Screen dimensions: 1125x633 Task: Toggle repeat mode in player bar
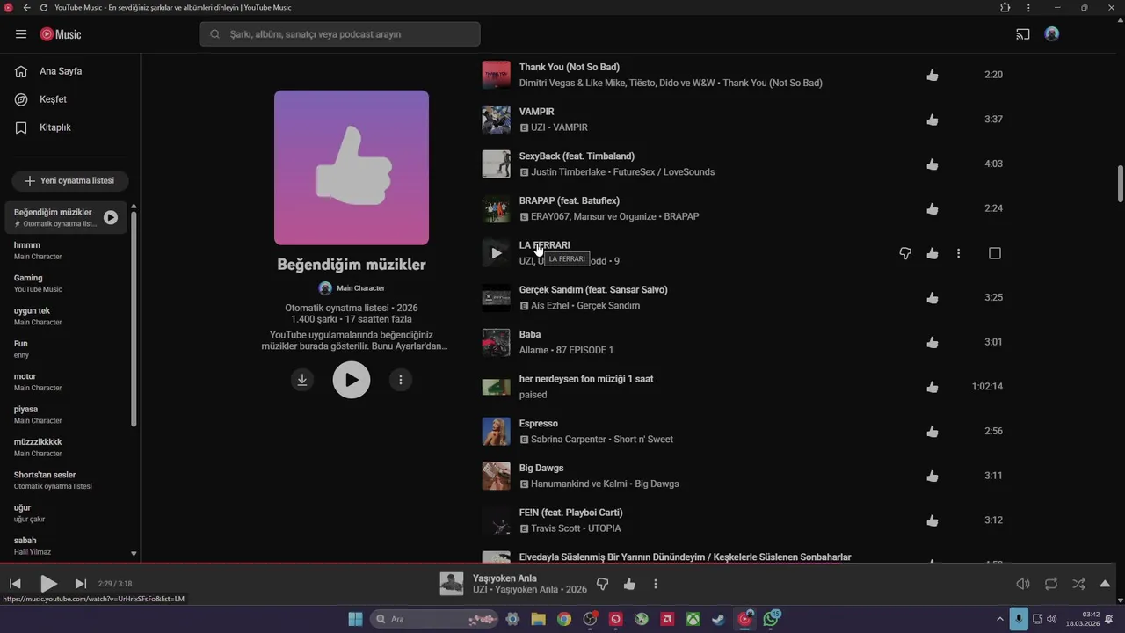tap(1051, 584)
